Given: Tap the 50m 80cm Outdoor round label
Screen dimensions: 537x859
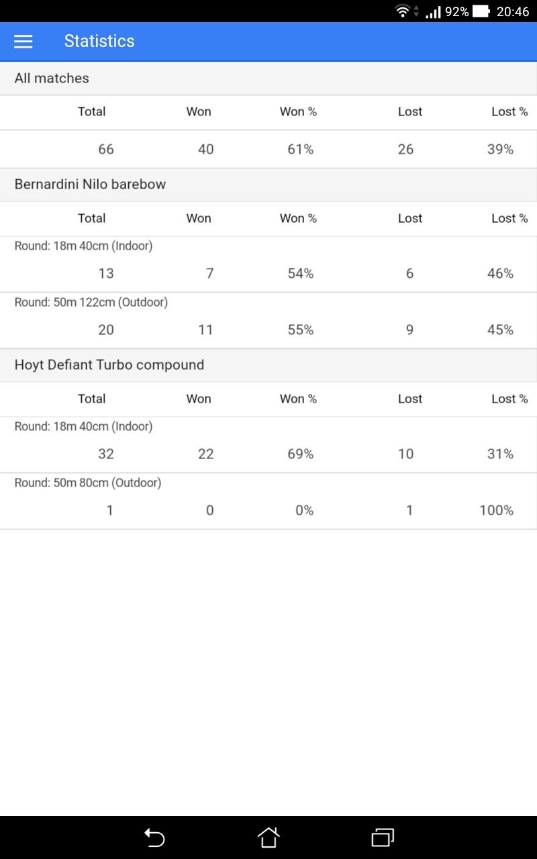Looking at the screenshot, I should [88, 483].
